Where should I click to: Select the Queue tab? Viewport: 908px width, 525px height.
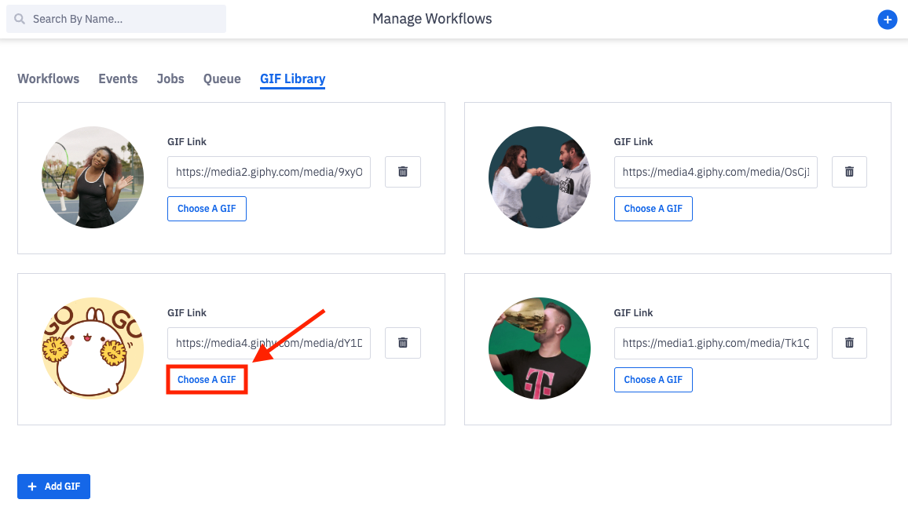coord(222,78)
